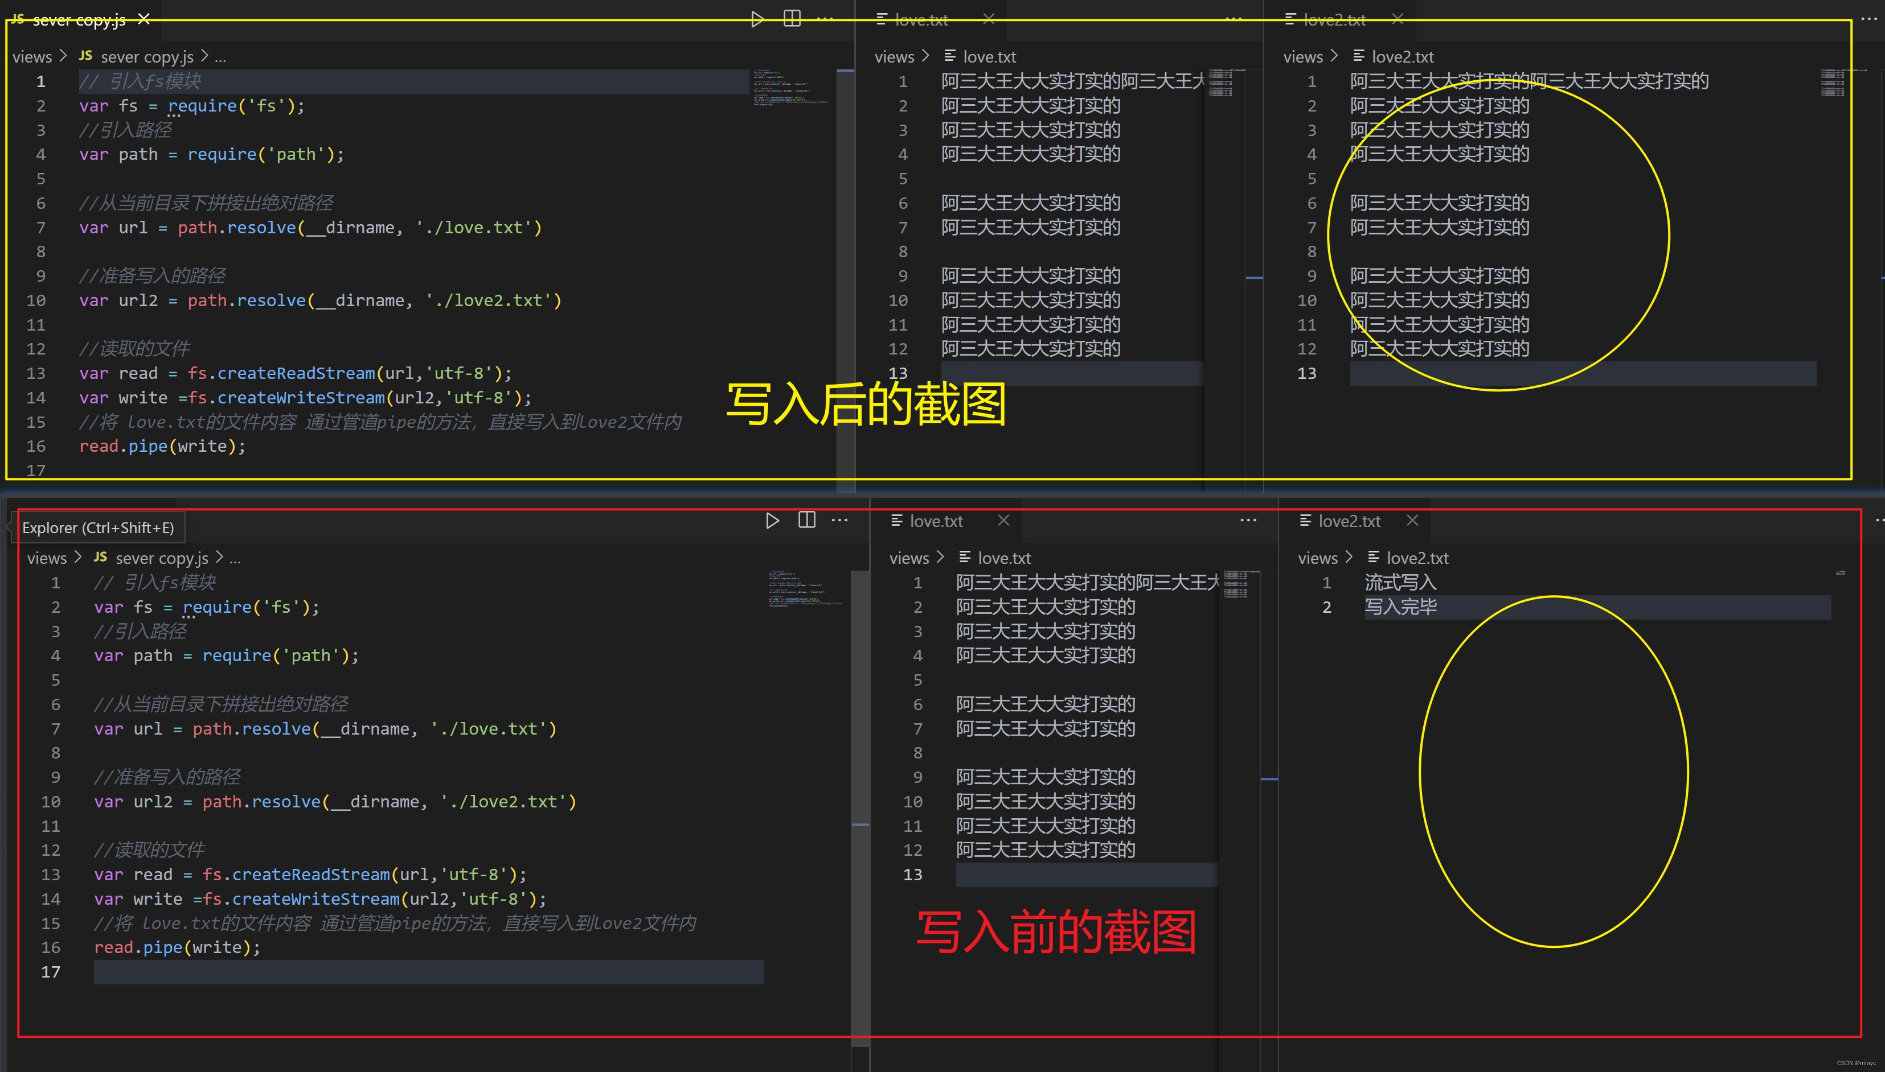
Task: Click views breadcrumb in lower code editor
Action: (47, 558)
